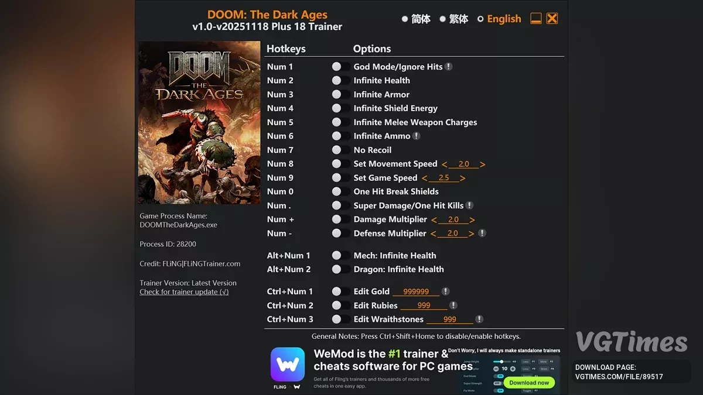Click info icon beside Infinite Ammo
Screen dimensions: 703x395
[x=416, y=136]
